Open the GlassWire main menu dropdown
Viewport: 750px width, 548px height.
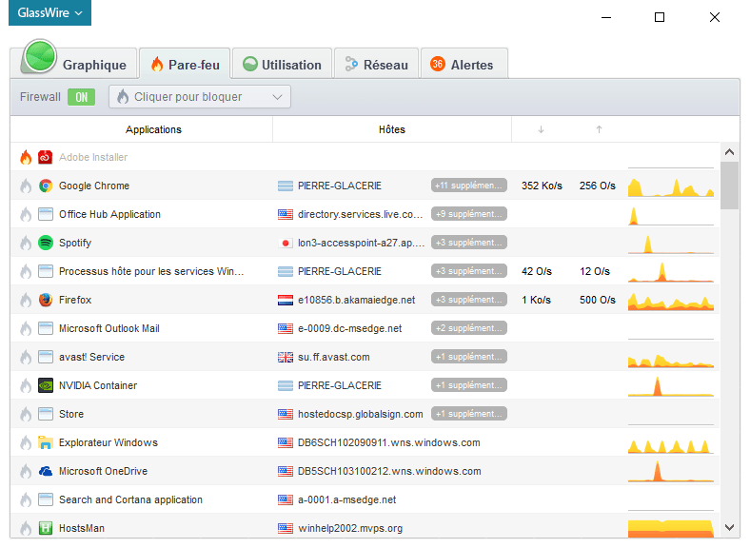point(49,13)
